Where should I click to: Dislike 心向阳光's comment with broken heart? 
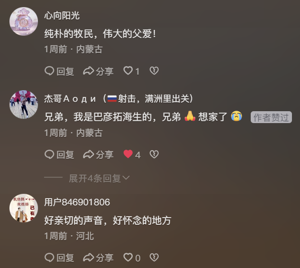pos(154,71)
